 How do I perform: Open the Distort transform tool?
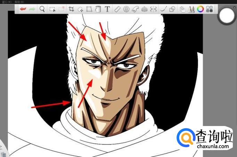pyautogui.click(x=89, y=9)
